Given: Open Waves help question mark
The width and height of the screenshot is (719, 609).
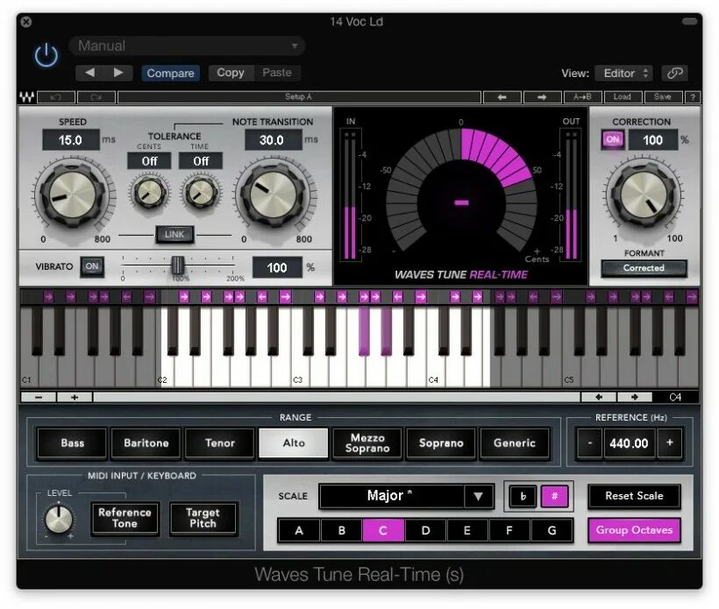Looking at the screenshot, I should (x=693, y=97).
